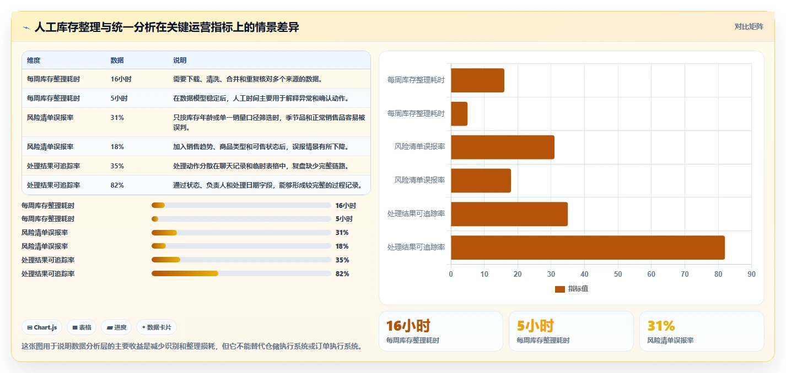Click the progress bar labeled 16小时
This screenshot has height=373, width=786.
tap(241, 205)
